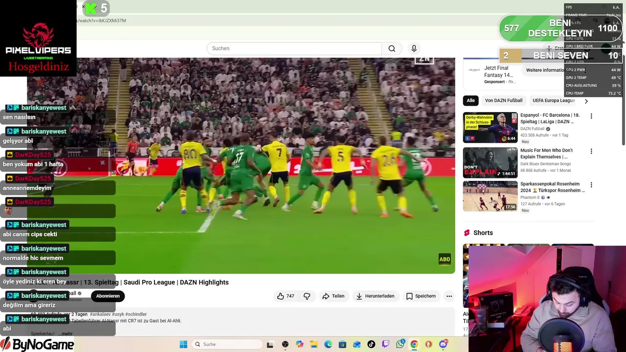Open File Explorer from the taskbar
This screenshot has height=352, width=626.
click(314, 344)
